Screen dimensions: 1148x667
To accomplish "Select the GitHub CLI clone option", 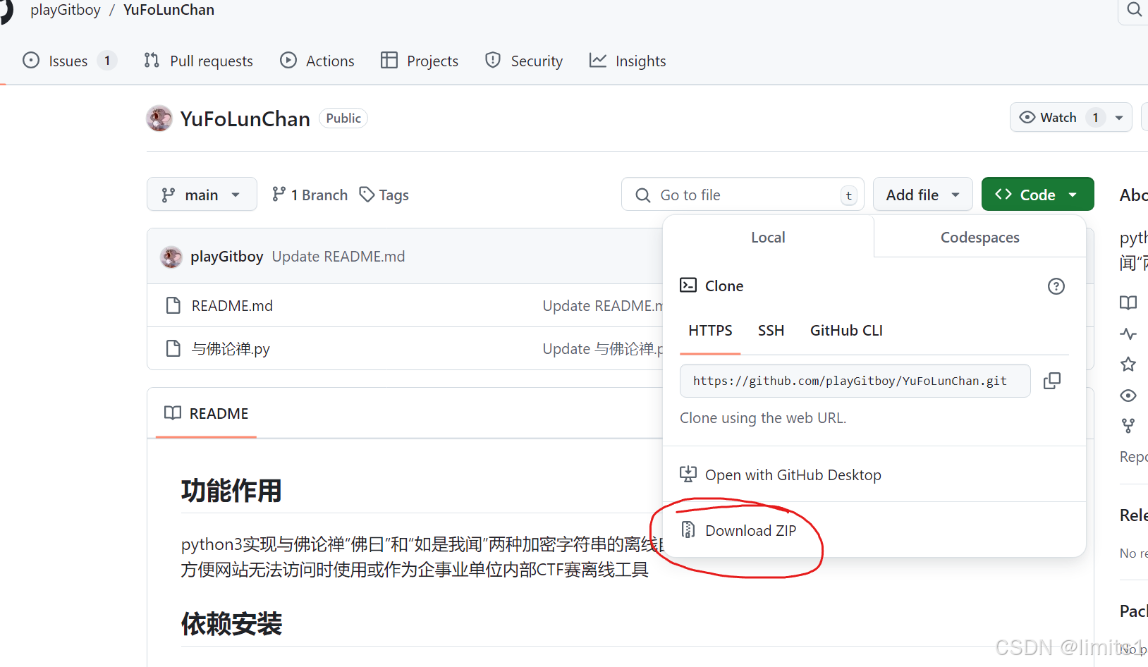I will tap(846, 331).
